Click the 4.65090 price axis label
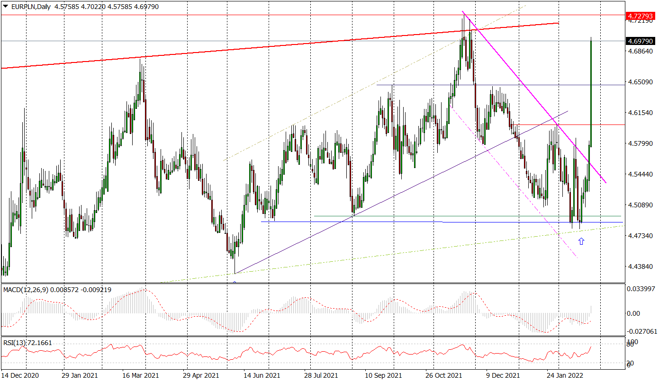 coord(640,82)
